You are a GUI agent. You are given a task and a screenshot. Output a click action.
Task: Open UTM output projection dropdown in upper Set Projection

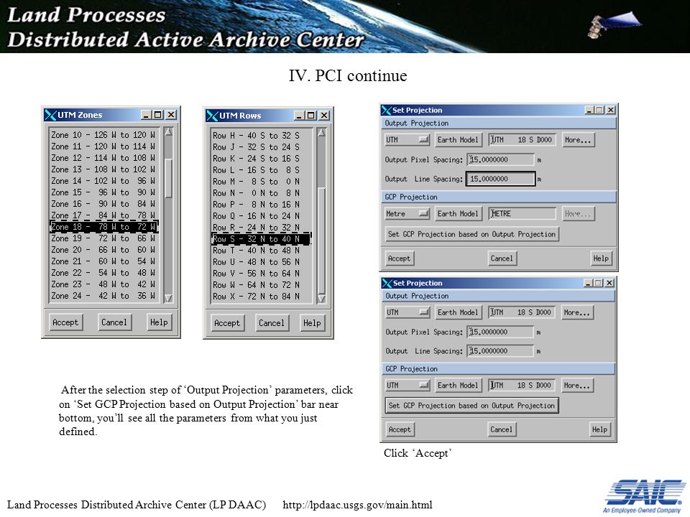[408, 140]
